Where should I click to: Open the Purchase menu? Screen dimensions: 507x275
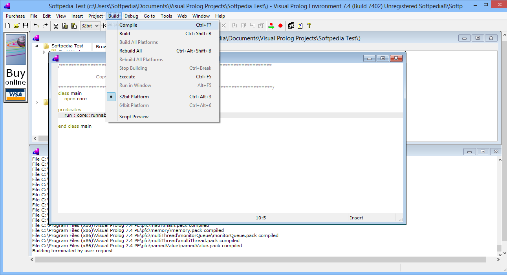click(15, 16)
